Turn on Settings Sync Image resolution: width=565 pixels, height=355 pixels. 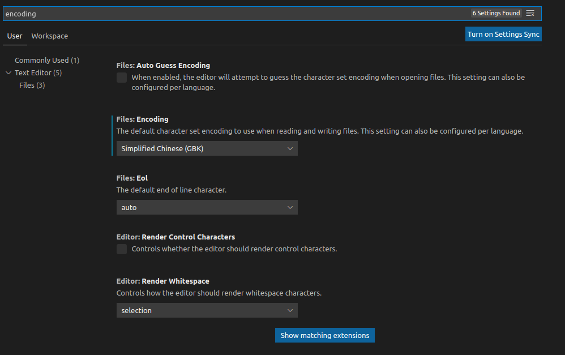click(x=503, y=34)
